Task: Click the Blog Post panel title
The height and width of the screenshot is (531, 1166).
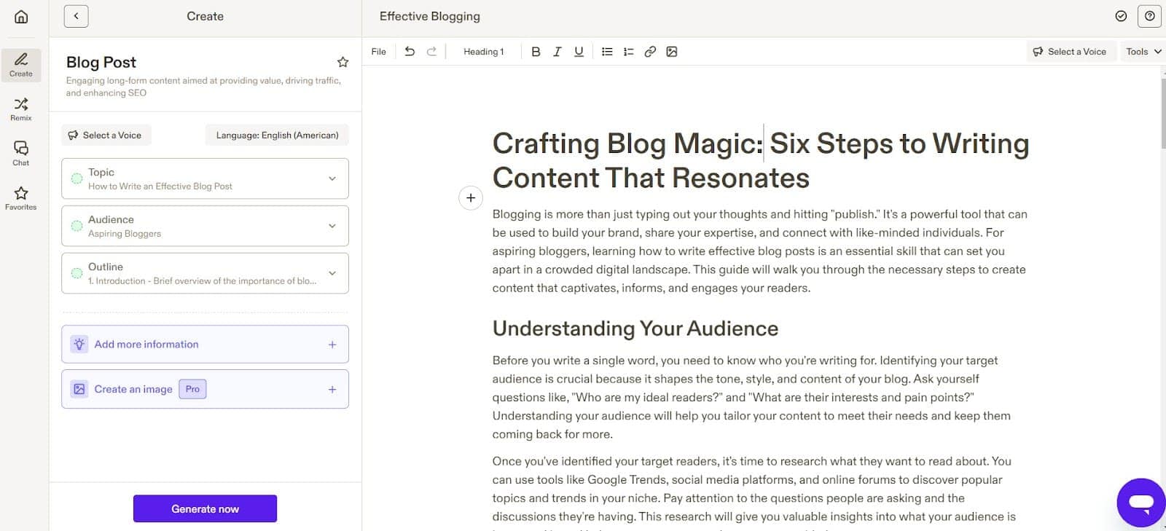Action: (x=101, y=62)
